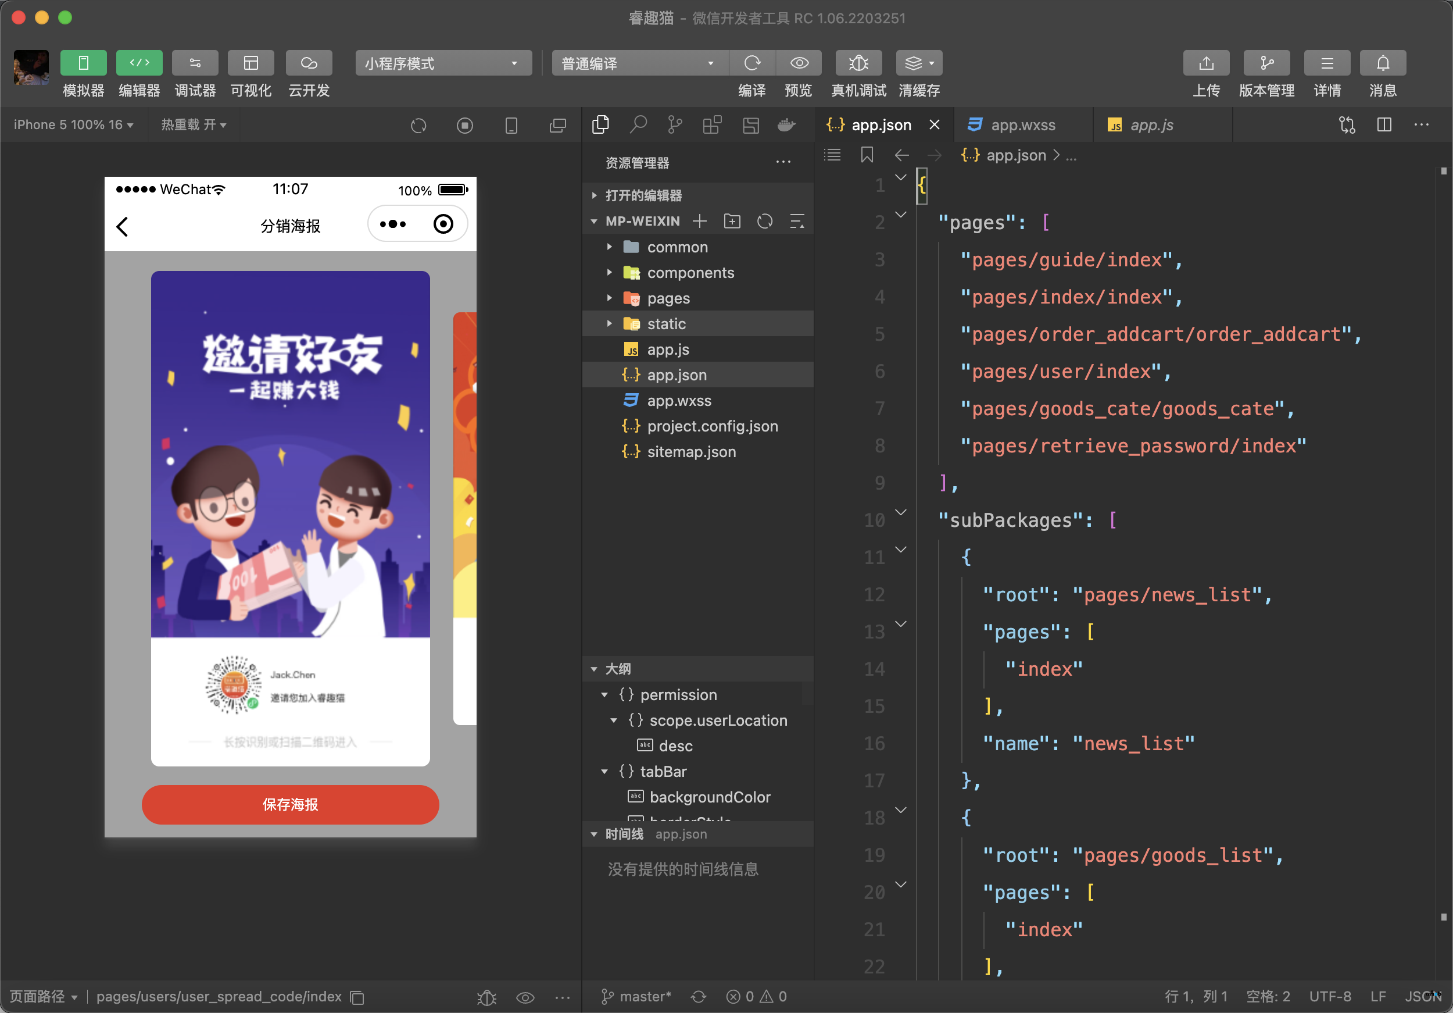This screenshot has width=1453, height=1013.
Task: Click the master git branch indicator
Action: (x=636, y=997)
